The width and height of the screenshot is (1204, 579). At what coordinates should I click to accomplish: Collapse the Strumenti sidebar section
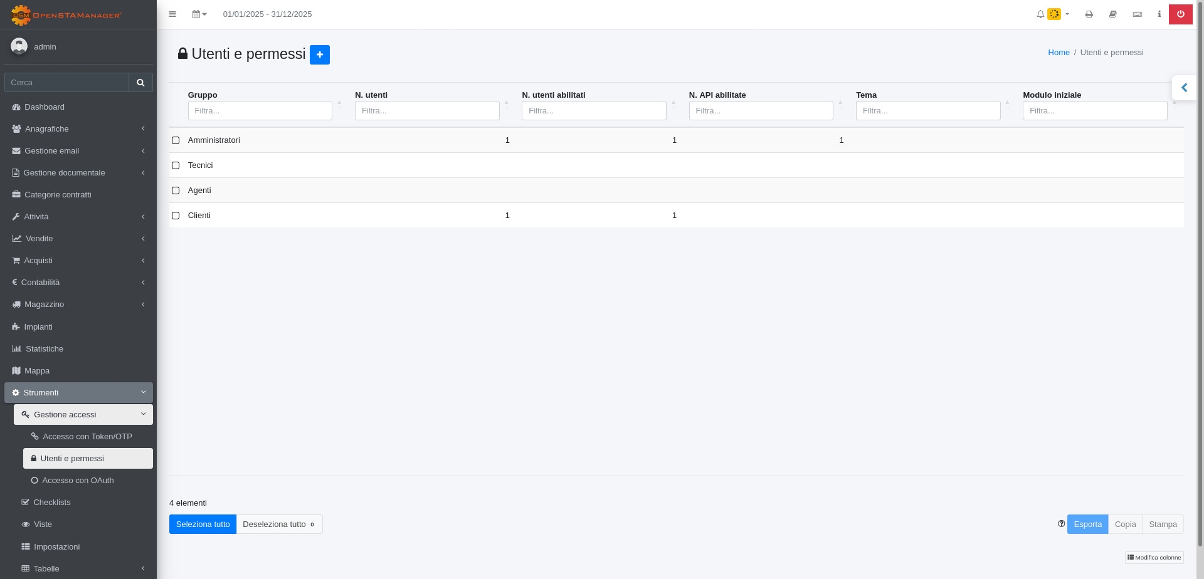78,393
